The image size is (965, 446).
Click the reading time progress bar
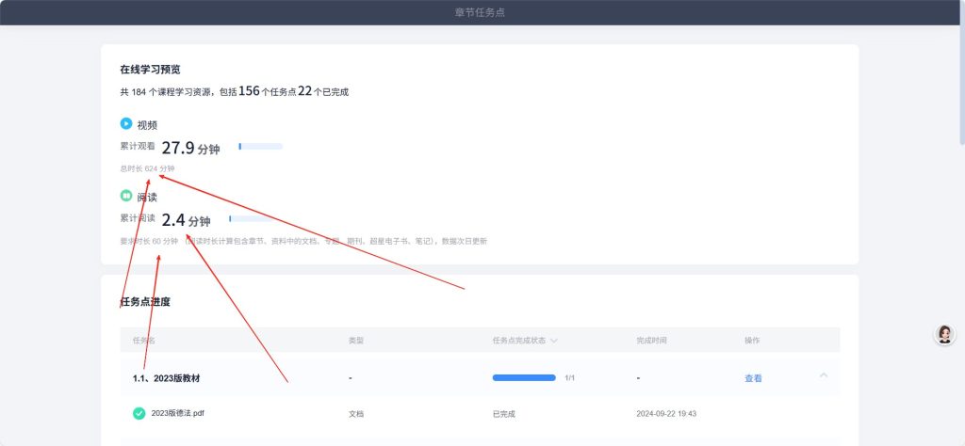pos(251,218)
